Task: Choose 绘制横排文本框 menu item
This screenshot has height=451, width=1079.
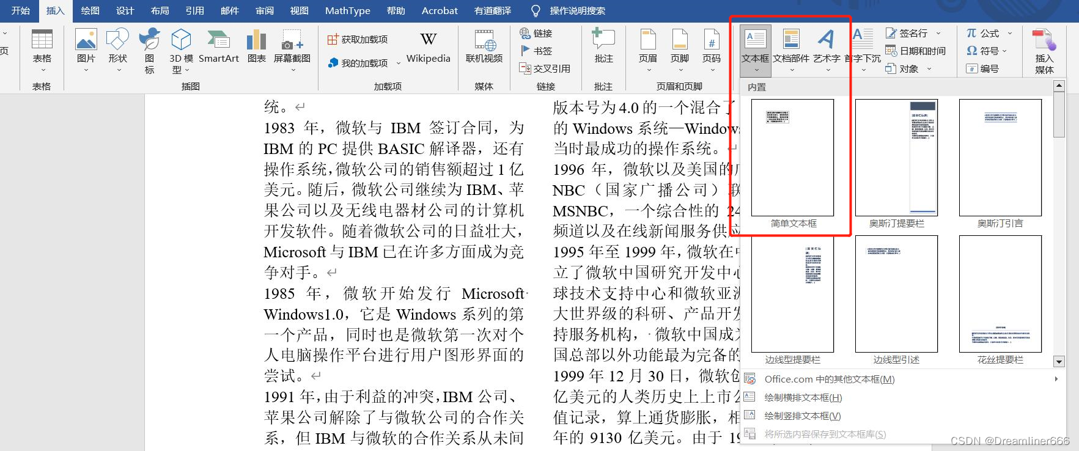Action: click(902, 397)
